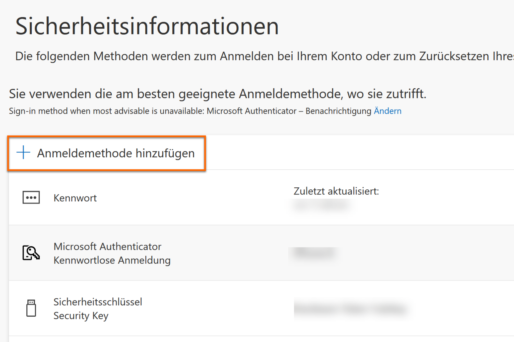Click the Kennwort password icon

31,197
